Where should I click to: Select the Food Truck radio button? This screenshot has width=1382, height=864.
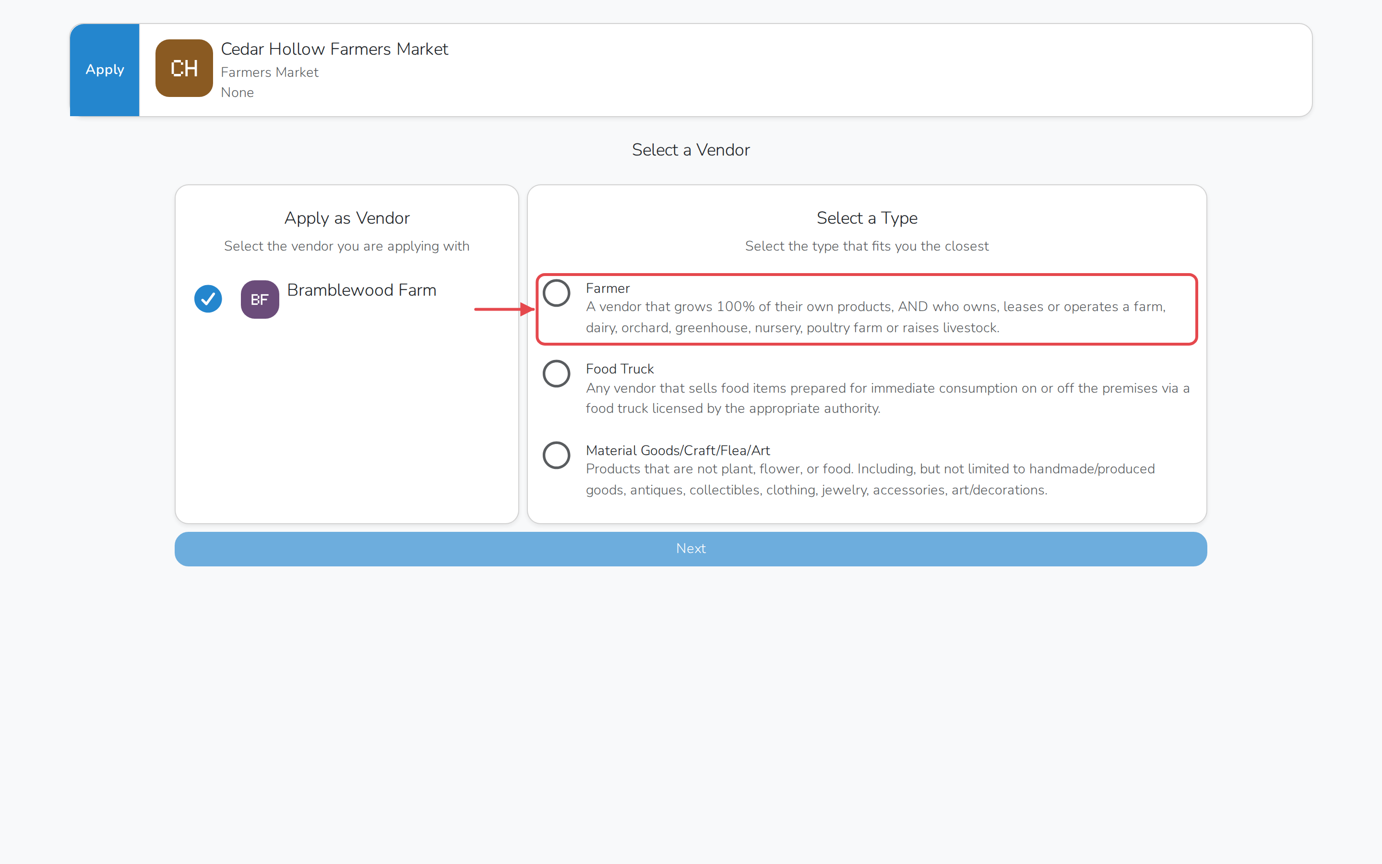tap(556, 374)
